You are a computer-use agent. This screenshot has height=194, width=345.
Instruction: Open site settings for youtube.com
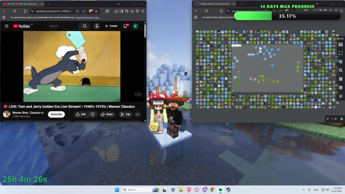[x=32, y=11]
